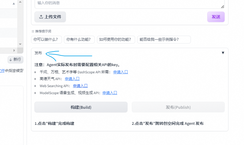Click the scroll-down arrow in the left panel
The width and height of the screenshot is (244, 145).
[20, 44]
